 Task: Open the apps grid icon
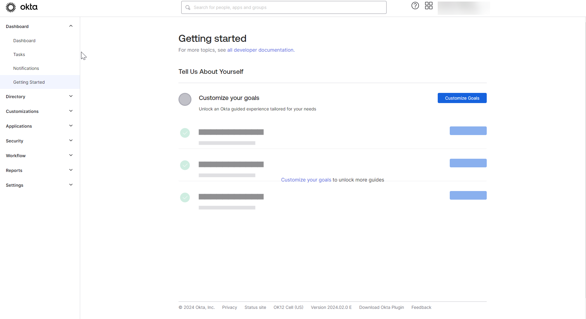coord(429,6)
